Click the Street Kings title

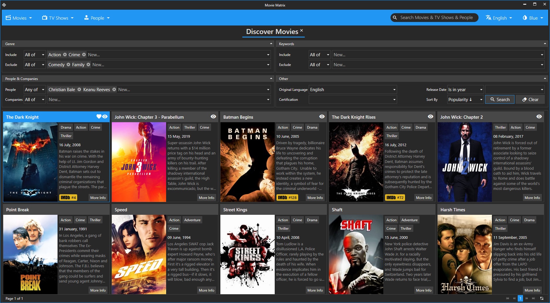tap(235, 210)
